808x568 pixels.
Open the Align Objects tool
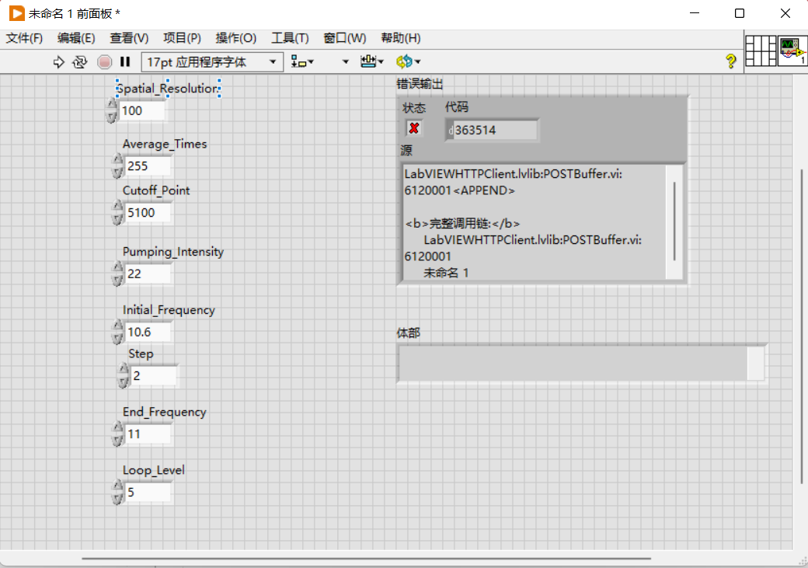[x=302, y=62]
